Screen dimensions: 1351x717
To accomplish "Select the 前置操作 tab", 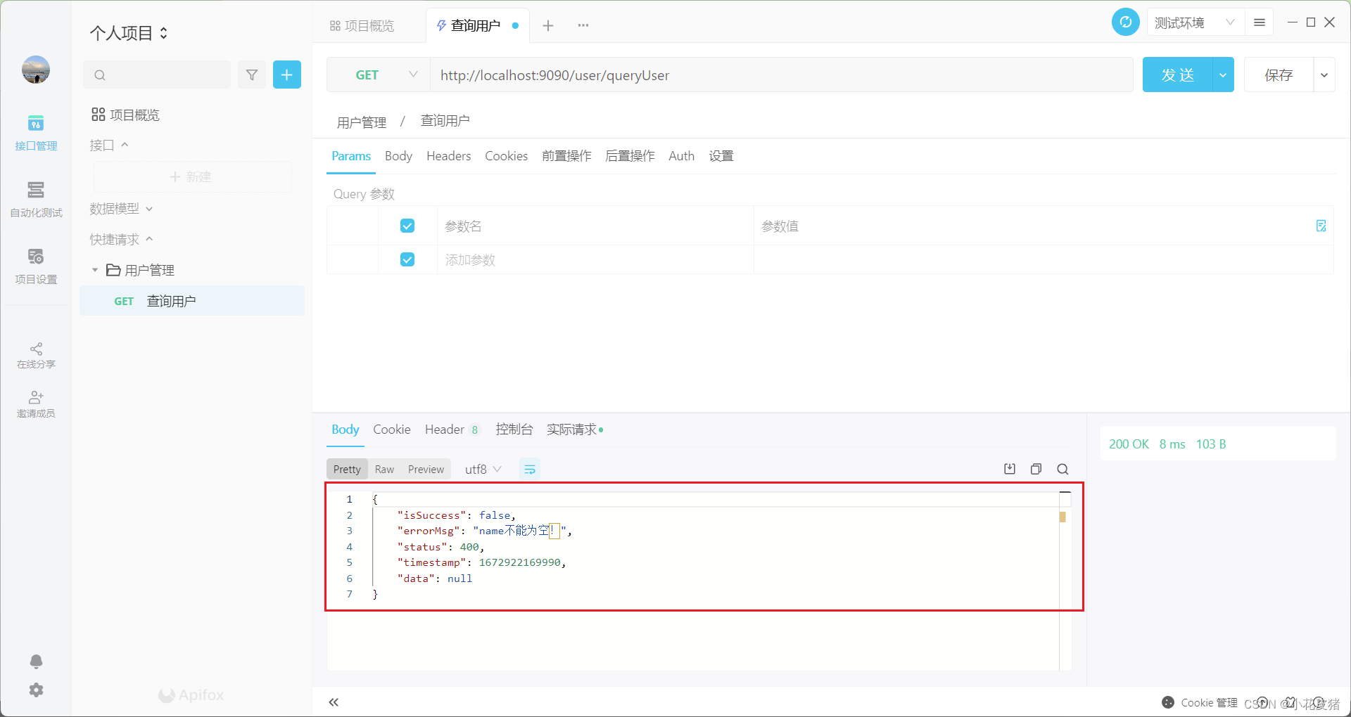I will click(566, 156).
